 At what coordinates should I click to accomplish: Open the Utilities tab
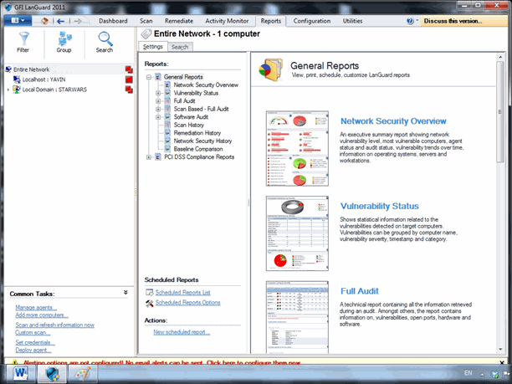[x=352, y=21]
